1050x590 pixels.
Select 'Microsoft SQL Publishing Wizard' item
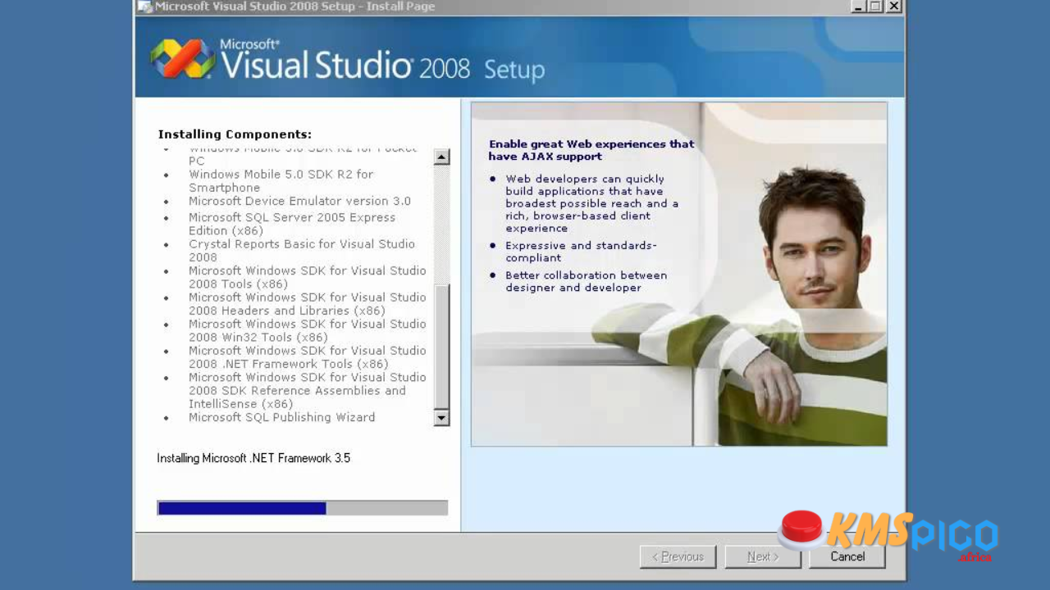click(281, 417)
